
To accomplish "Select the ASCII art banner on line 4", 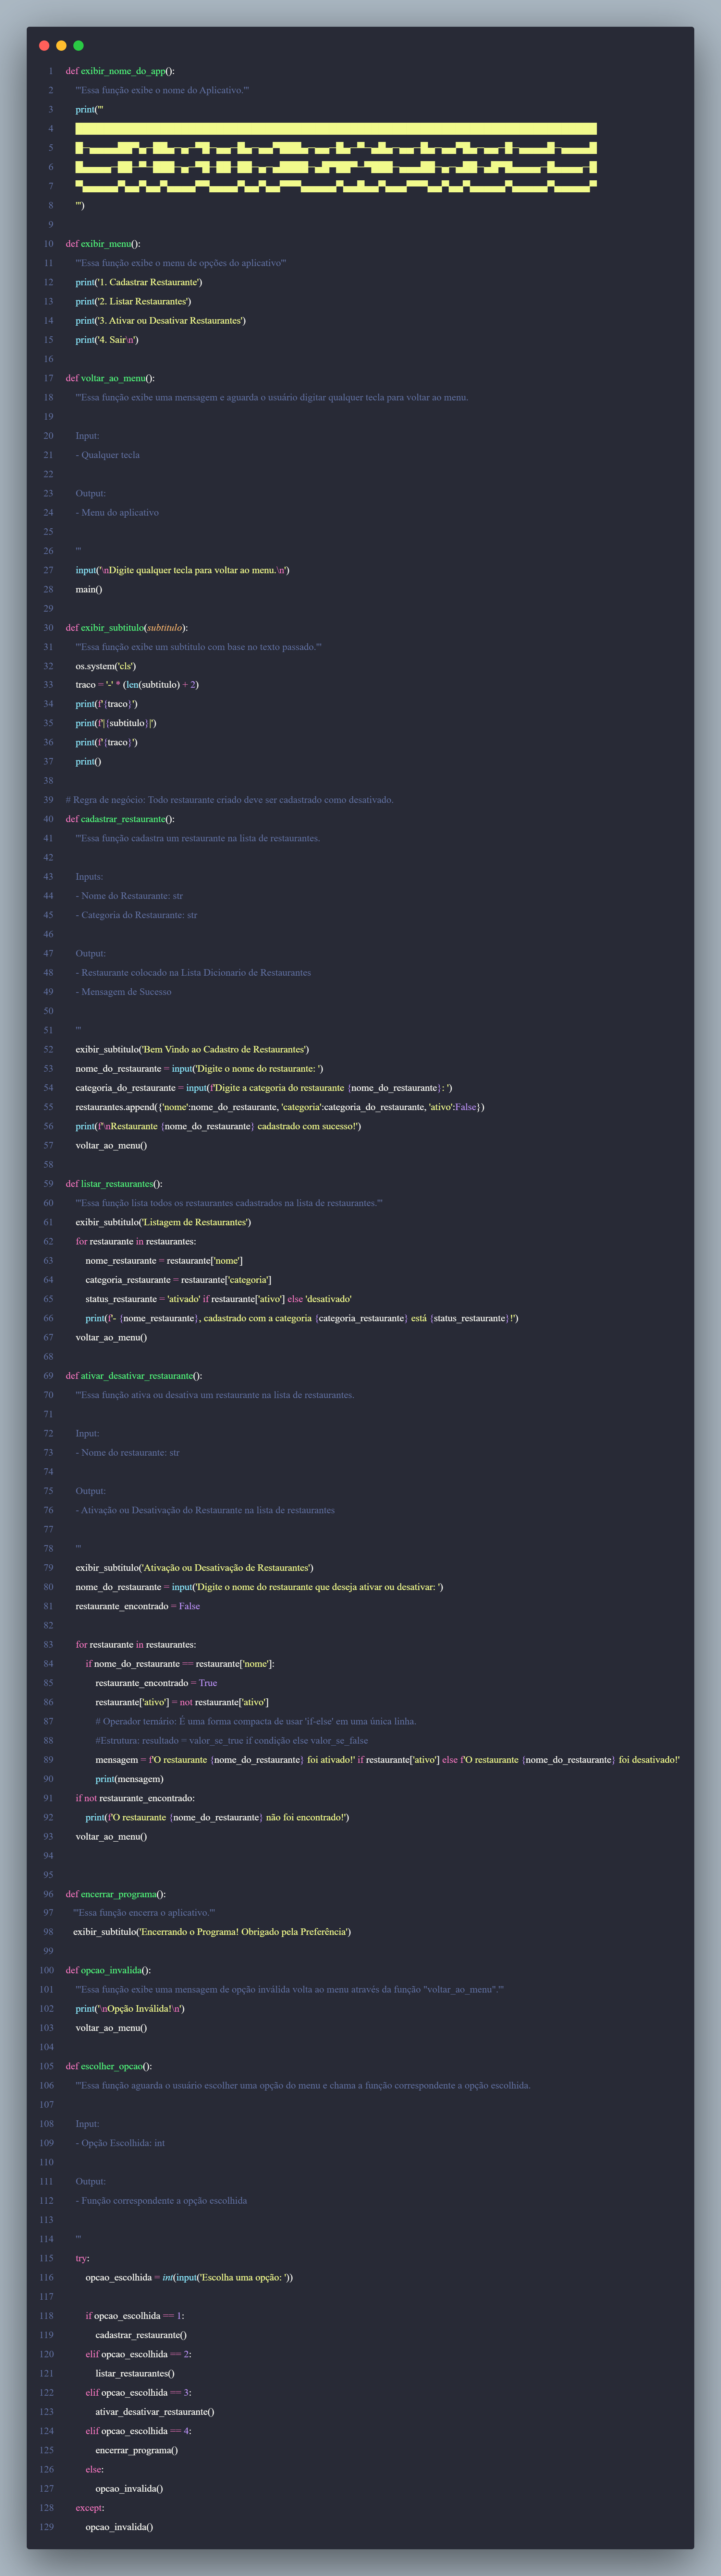I will click(x=336, y=129).
